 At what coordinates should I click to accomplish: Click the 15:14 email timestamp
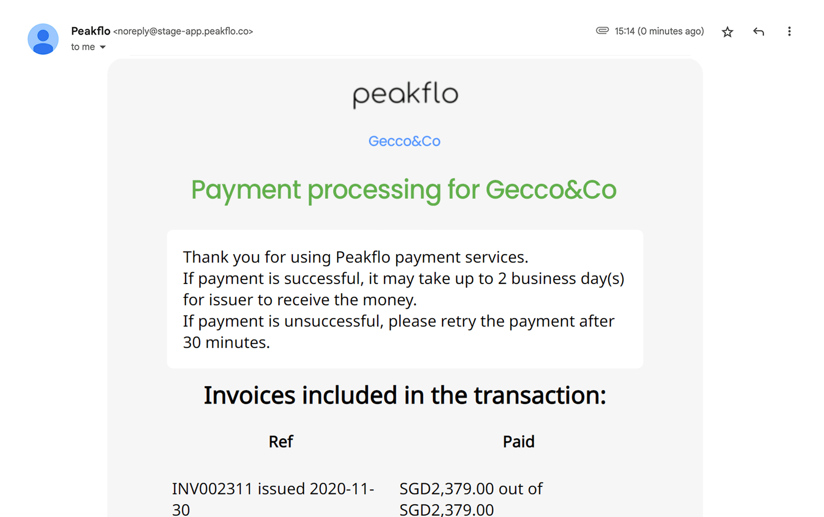[x=659, y=31]
